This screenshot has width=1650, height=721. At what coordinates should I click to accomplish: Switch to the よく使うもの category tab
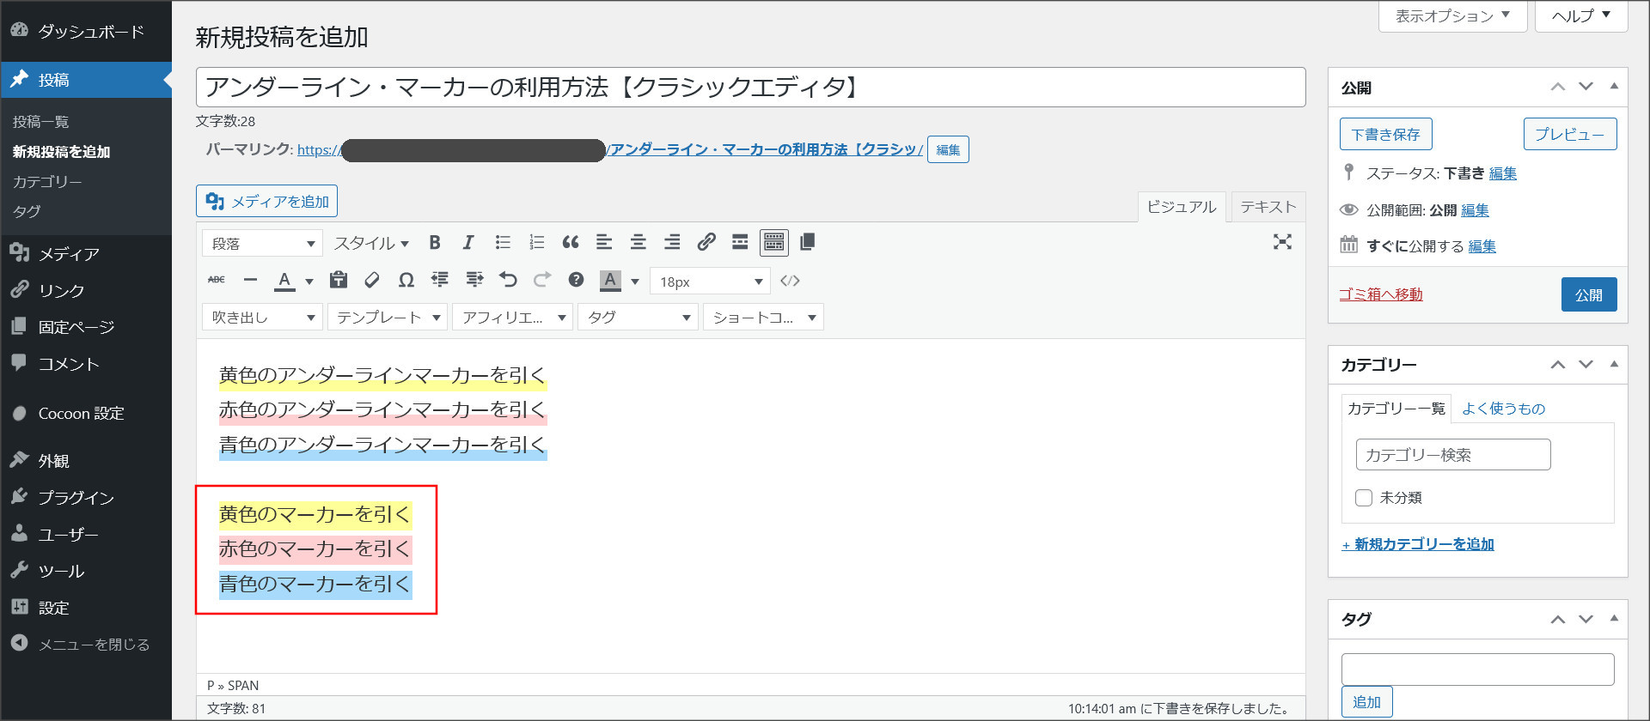tap(1504, 409)
